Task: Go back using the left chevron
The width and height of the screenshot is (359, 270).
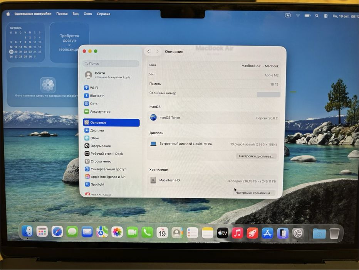Action: tap(149, 51)
